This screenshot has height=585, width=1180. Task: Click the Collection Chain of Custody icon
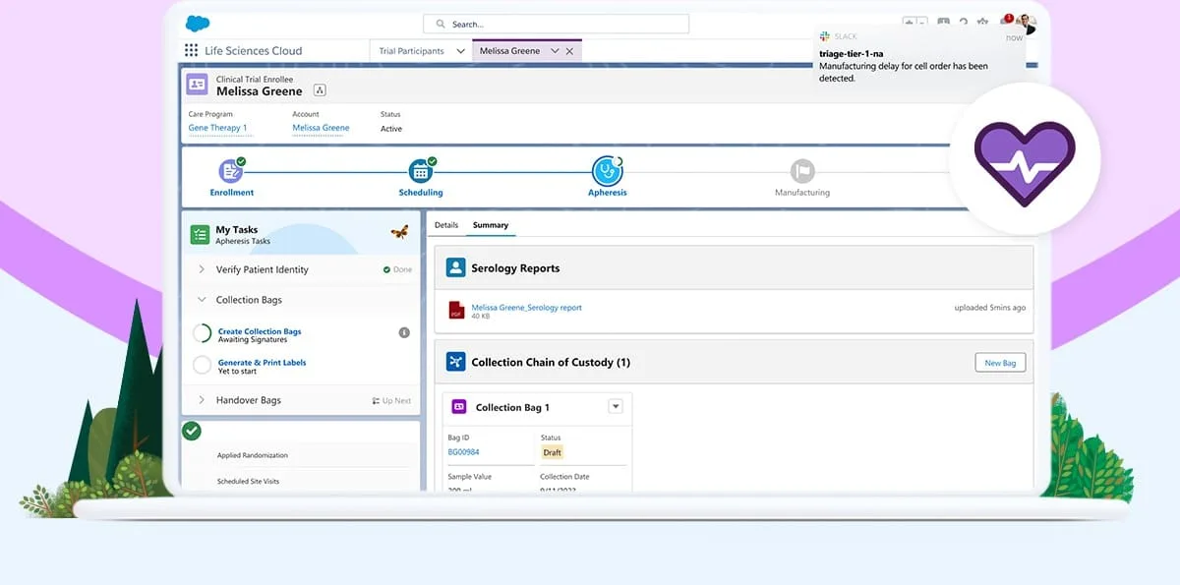click(x=455, y=362)
